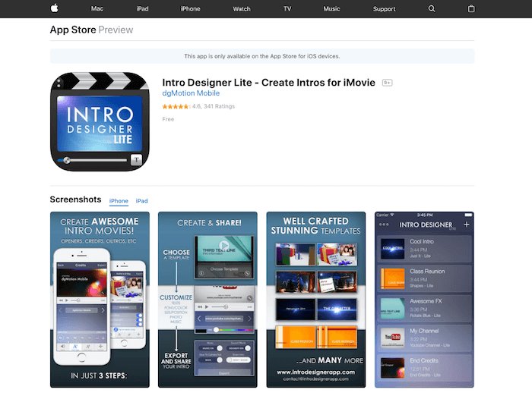The image size is (532, 399).
Task: Click the Apple logo icon
Action: coord(54,8)
